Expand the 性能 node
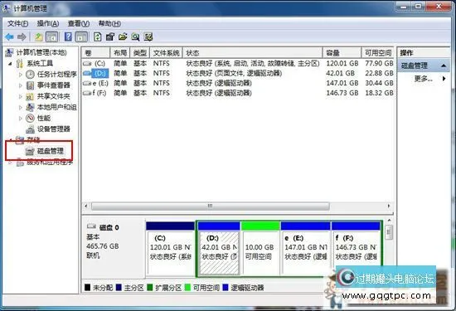 [x=21, y=118]
